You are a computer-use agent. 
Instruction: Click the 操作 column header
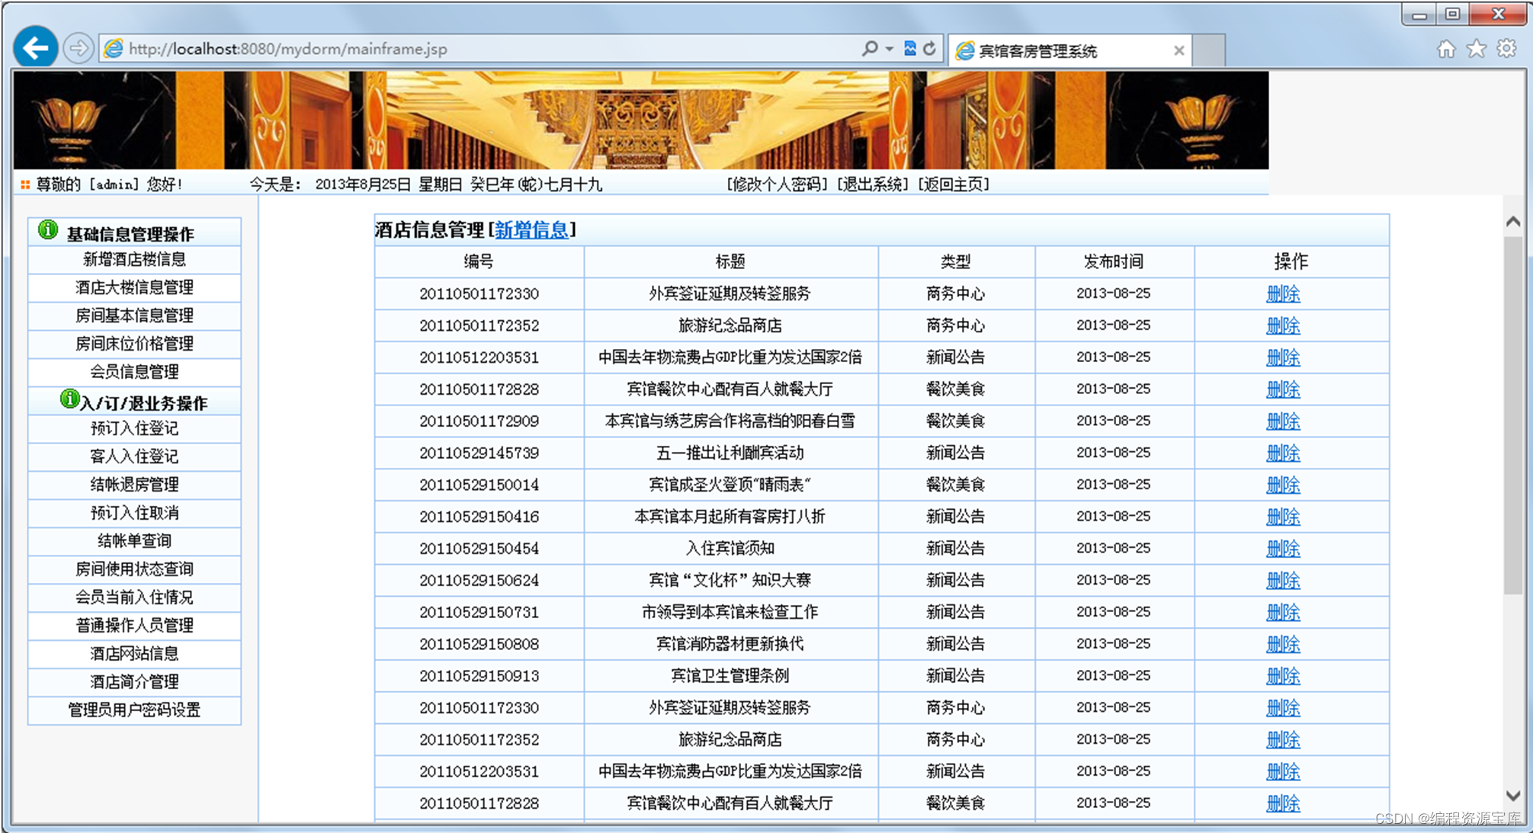(x=1291, y=262)
